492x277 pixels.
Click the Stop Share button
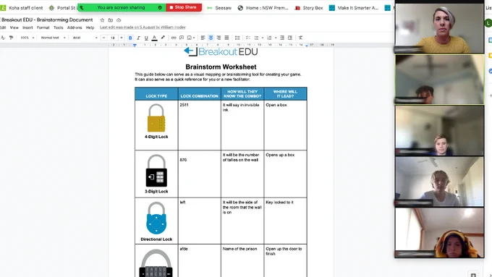click(184, 7)
